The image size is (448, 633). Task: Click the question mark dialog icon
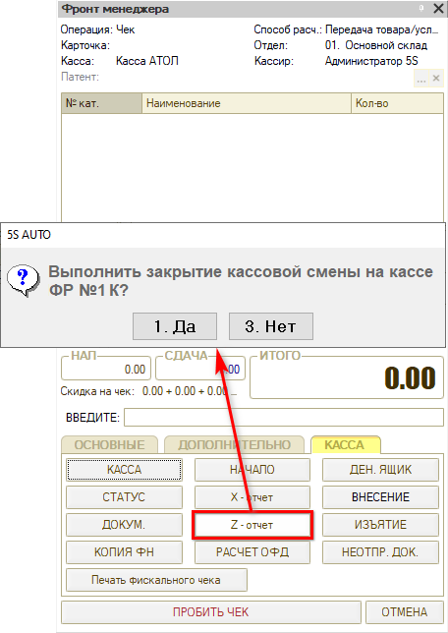pos(24,280)
